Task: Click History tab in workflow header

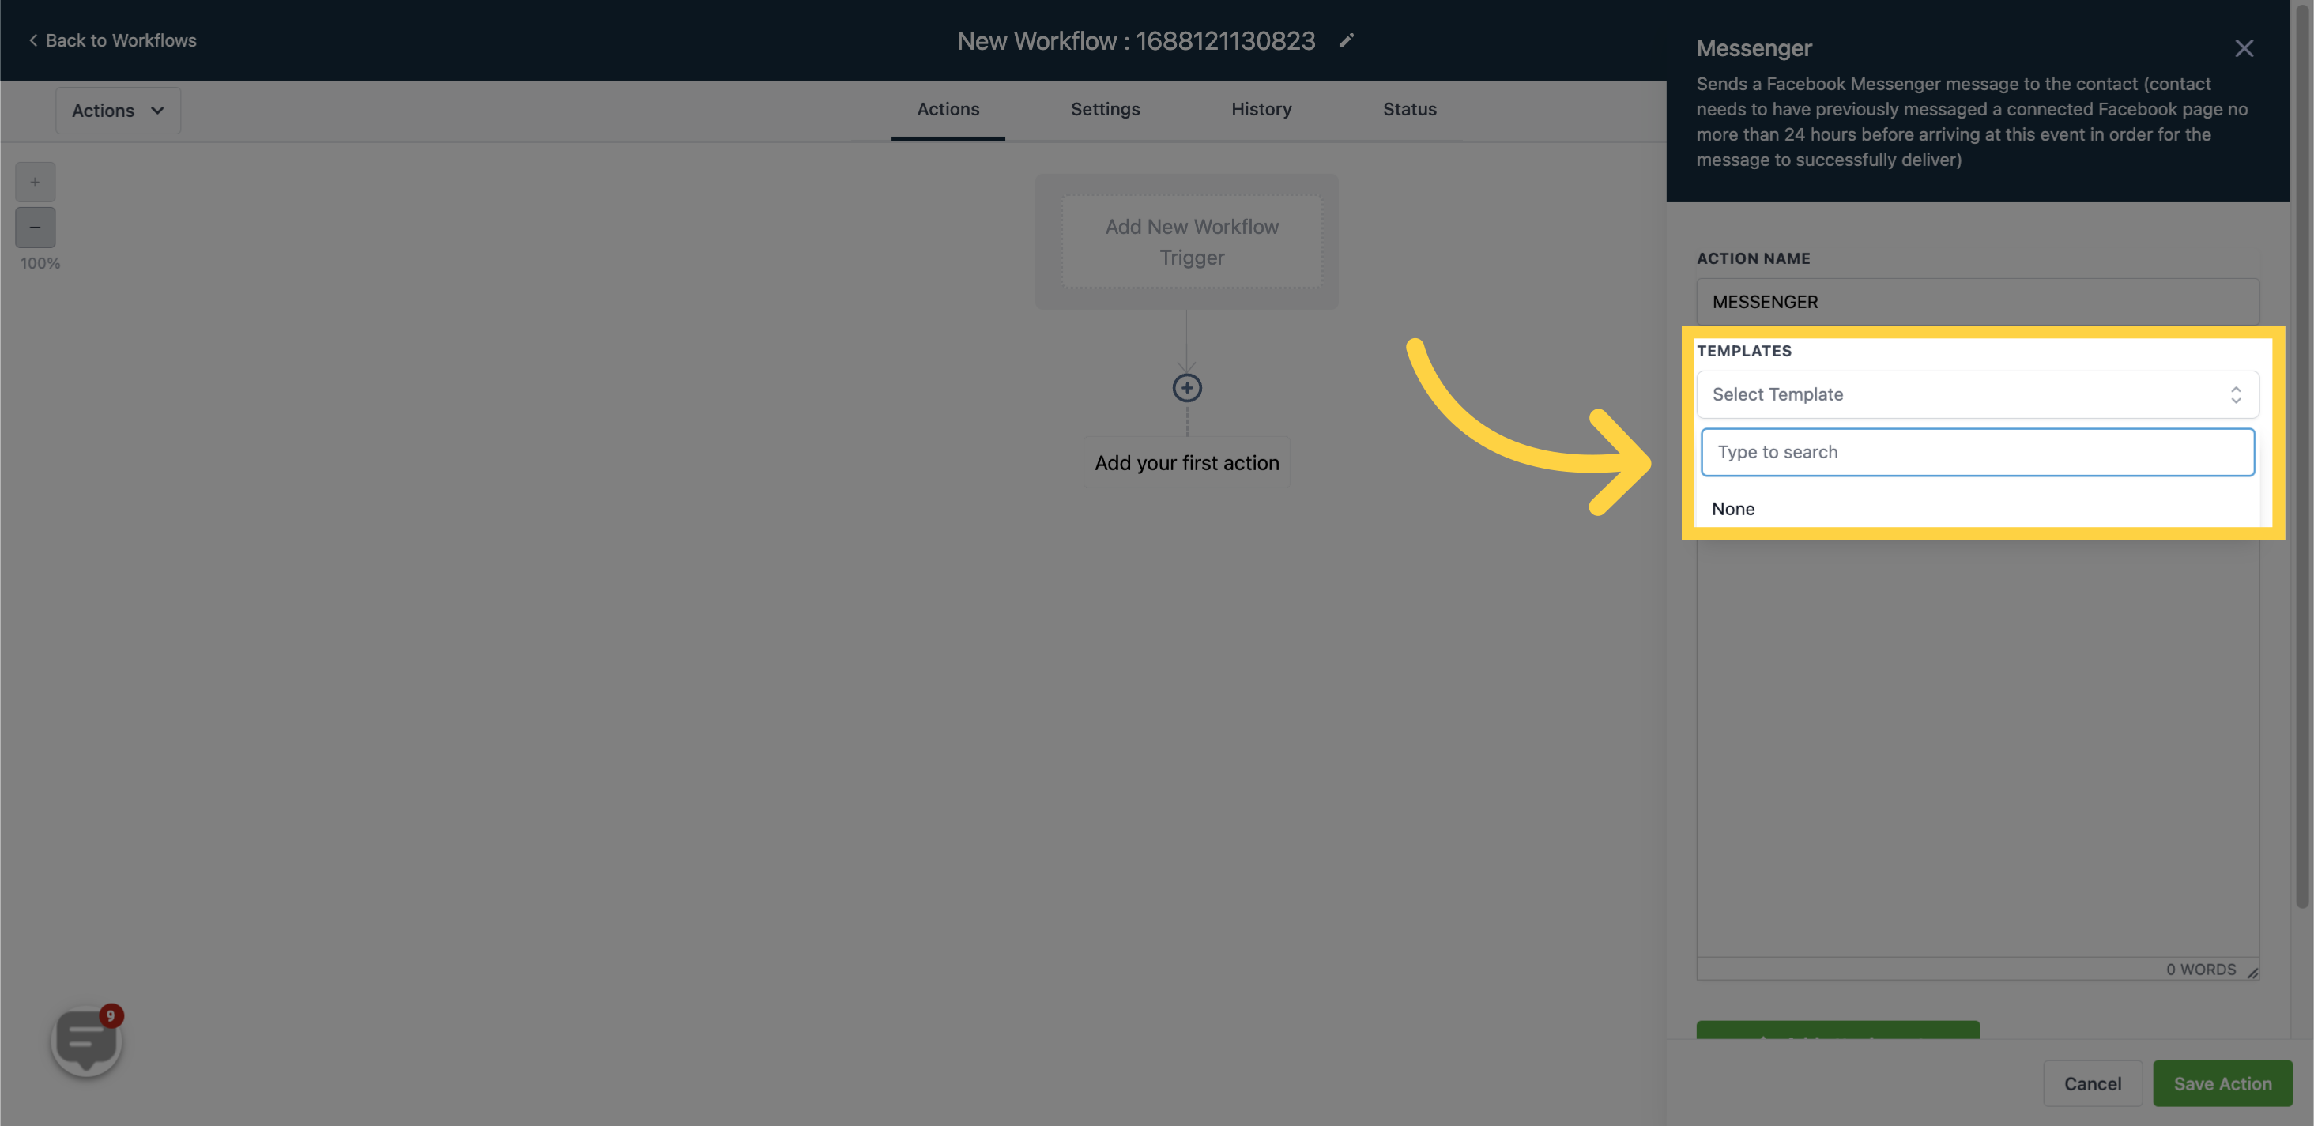Action: tap(1262, 109)
